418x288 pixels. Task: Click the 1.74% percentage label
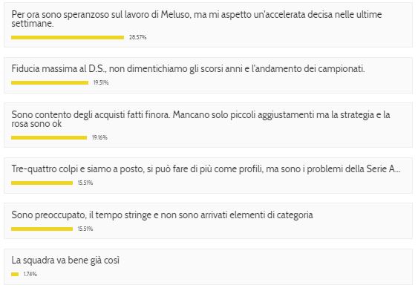point(30,274)
